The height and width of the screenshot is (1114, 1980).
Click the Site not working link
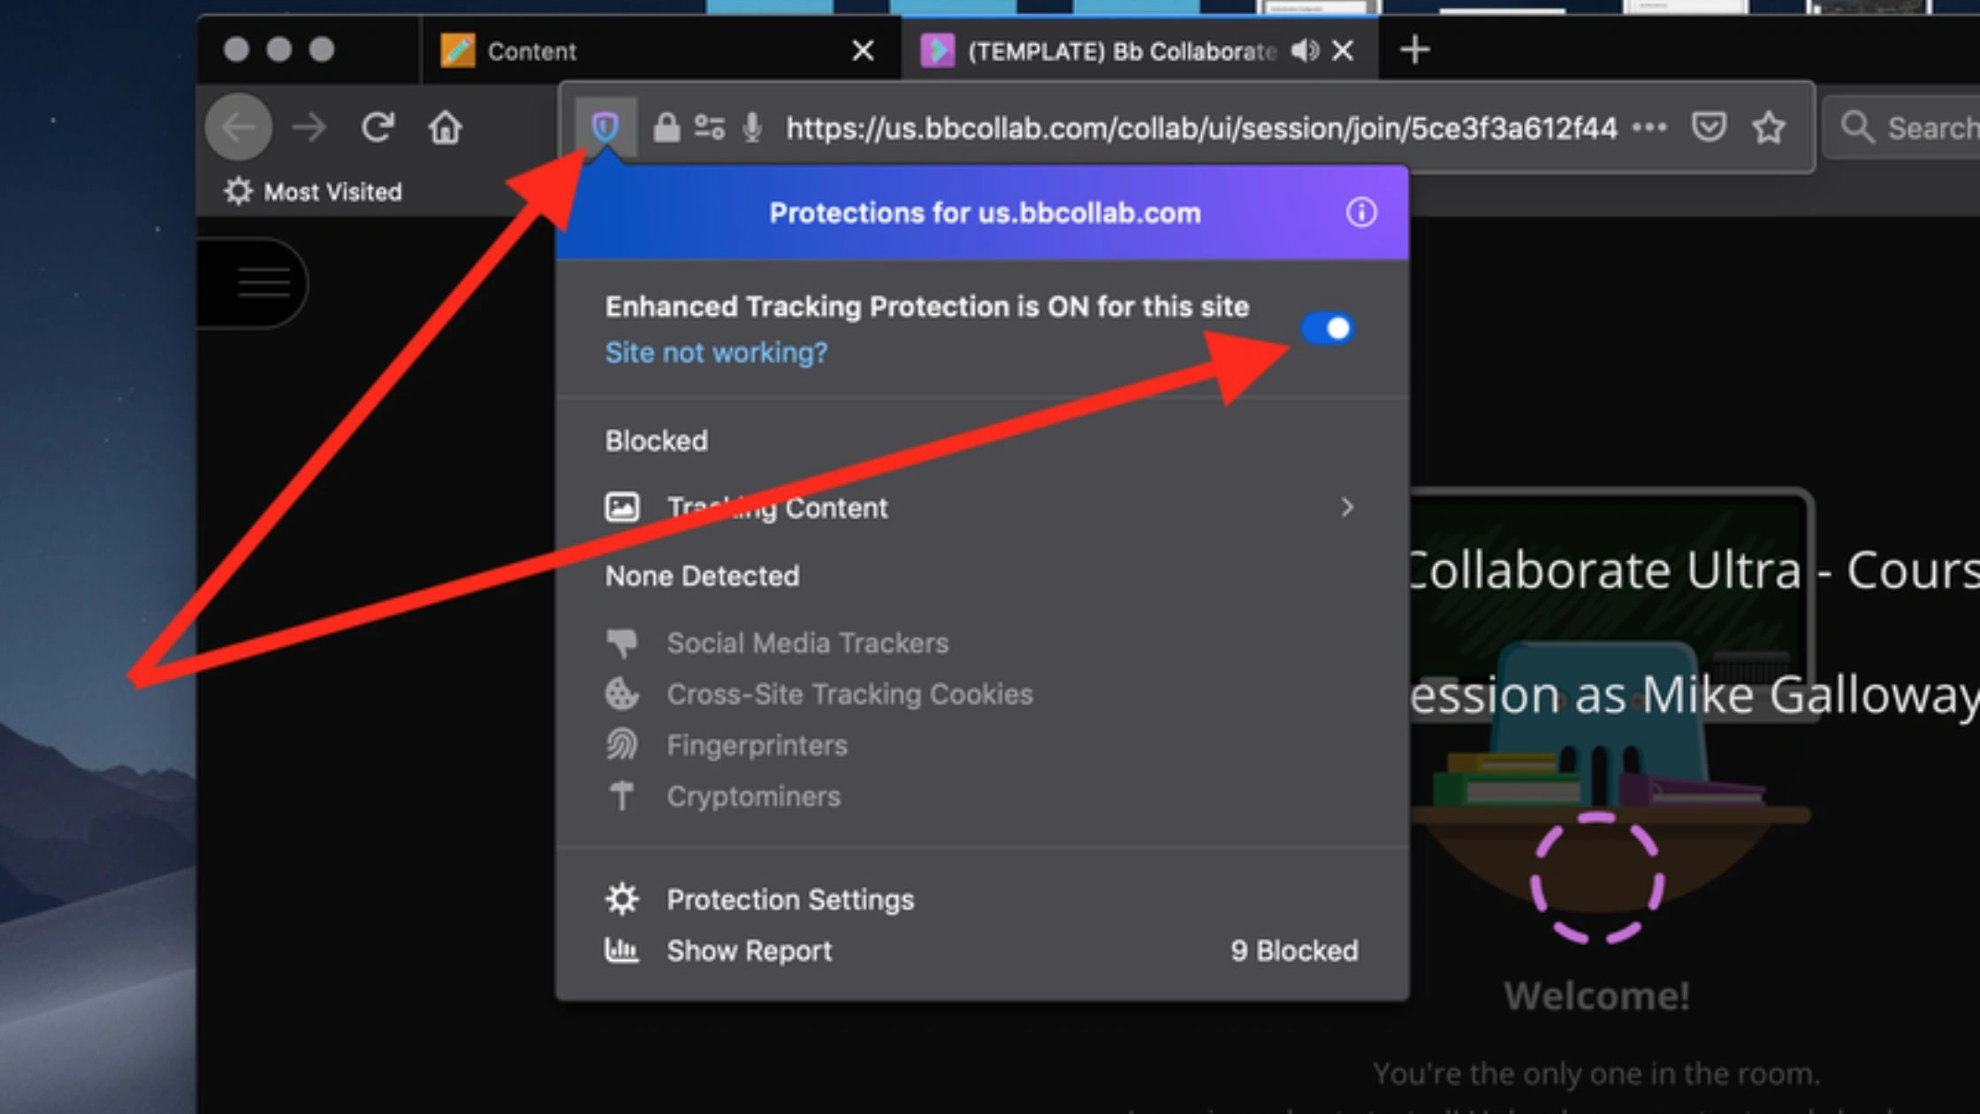(x=716, y=352)
